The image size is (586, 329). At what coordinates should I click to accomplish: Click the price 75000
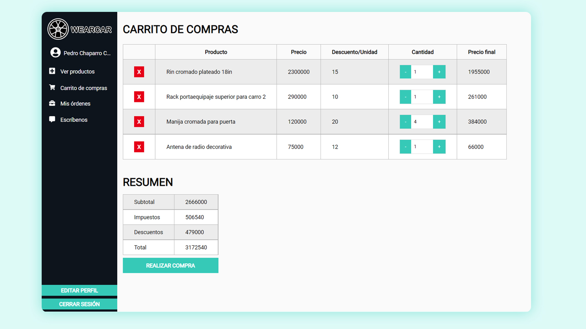coord(296,147)
